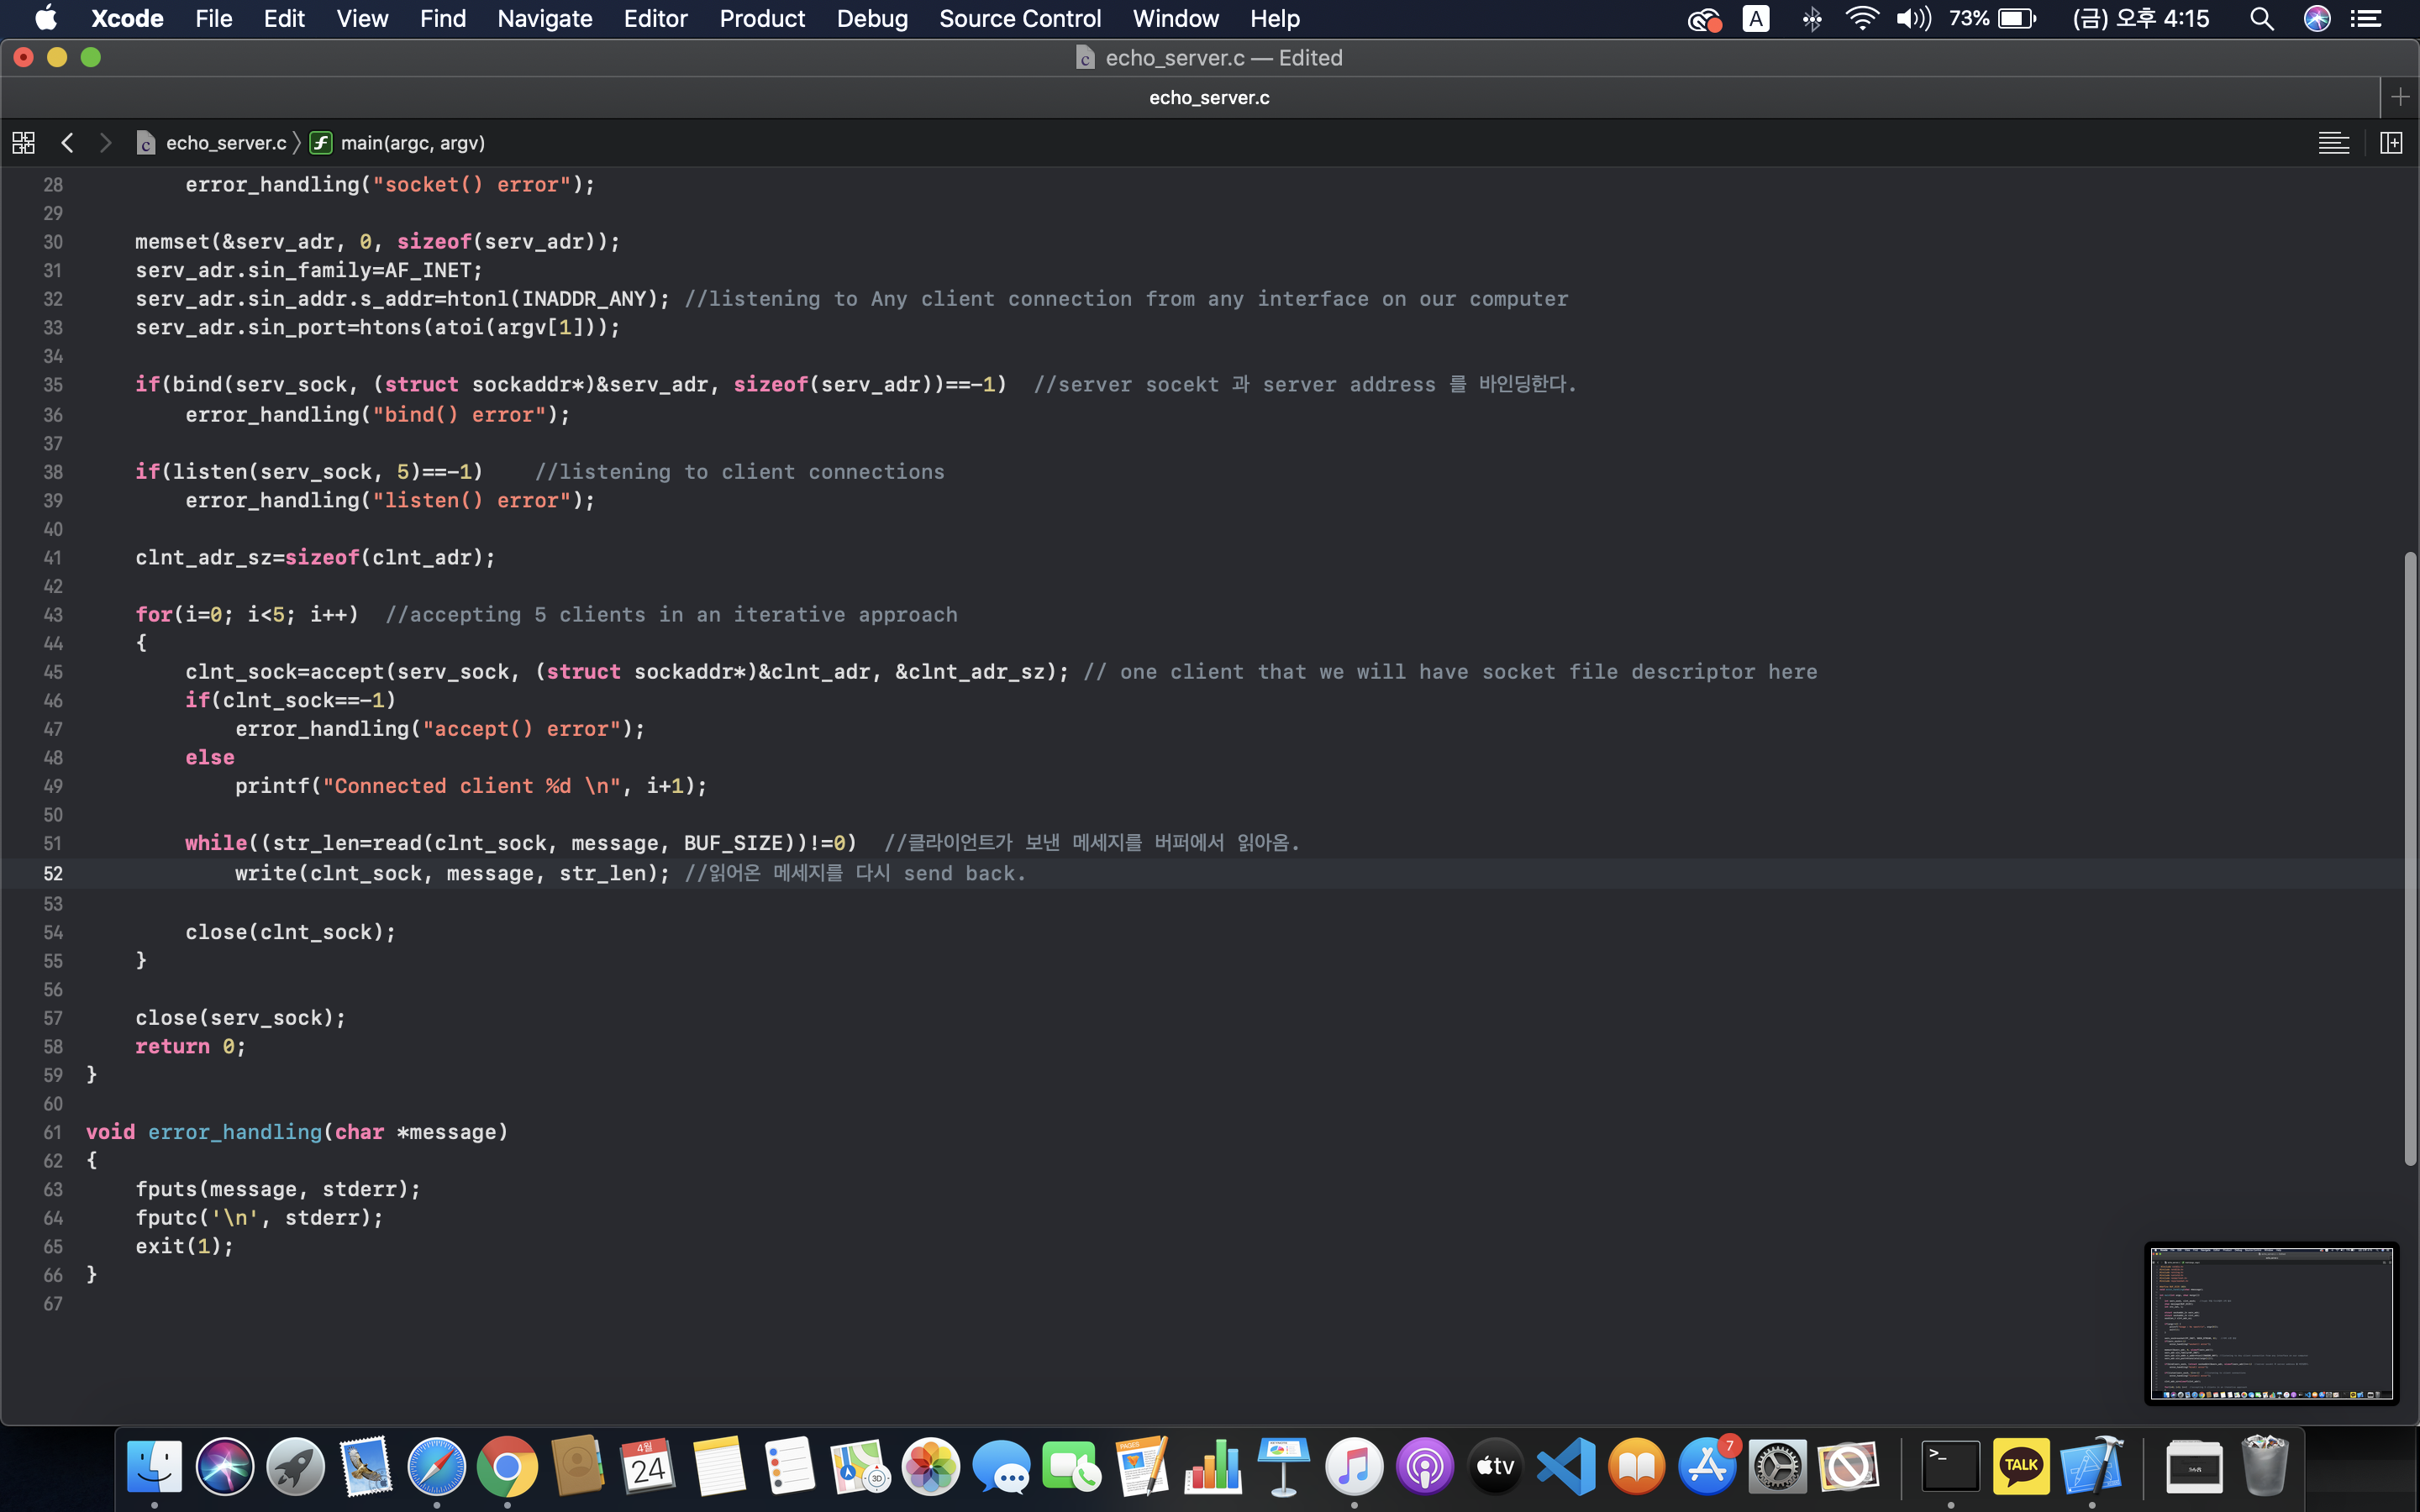Open the adjust editor options lines icon
The image size is (2420, 1512).
[2333, 143]
